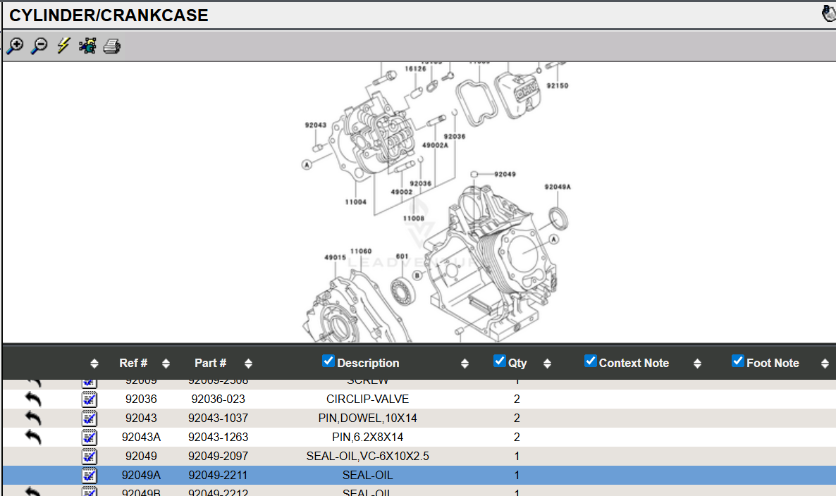Click the diagram selection tool icon
Image resolution: width=836 pixels, height=496 pixels.
pyautogui.click(x=87, y=46)
